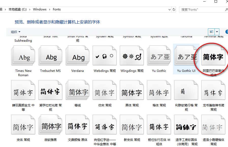Click the change view layout button
Image resolution: width=228 pixels, height=147 pixels.
211,32
